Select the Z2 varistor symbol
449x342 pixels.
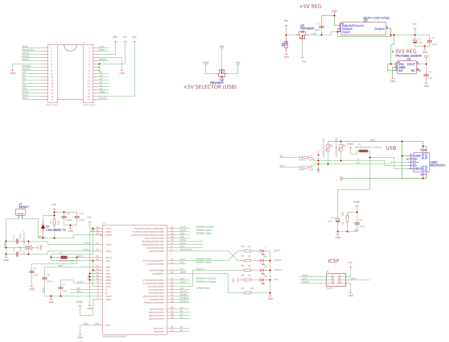click(x=341, y=148)
